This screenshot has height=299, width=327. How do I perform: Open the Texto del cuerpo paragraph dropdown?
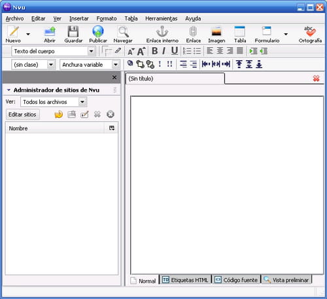(91, 51)
